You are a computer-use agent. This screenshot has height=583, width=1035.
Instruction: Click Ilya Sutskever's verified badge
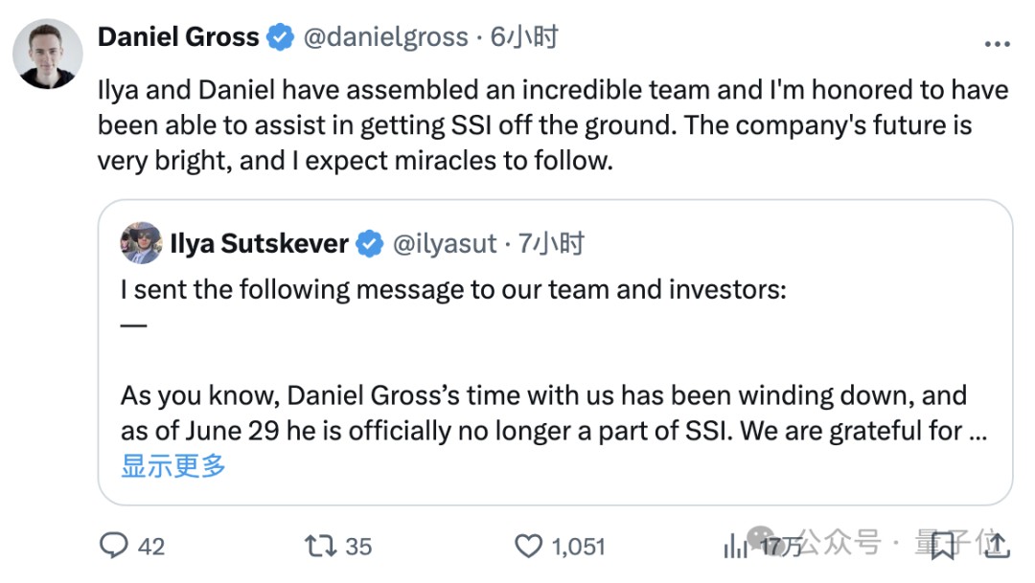pos(370,244)
